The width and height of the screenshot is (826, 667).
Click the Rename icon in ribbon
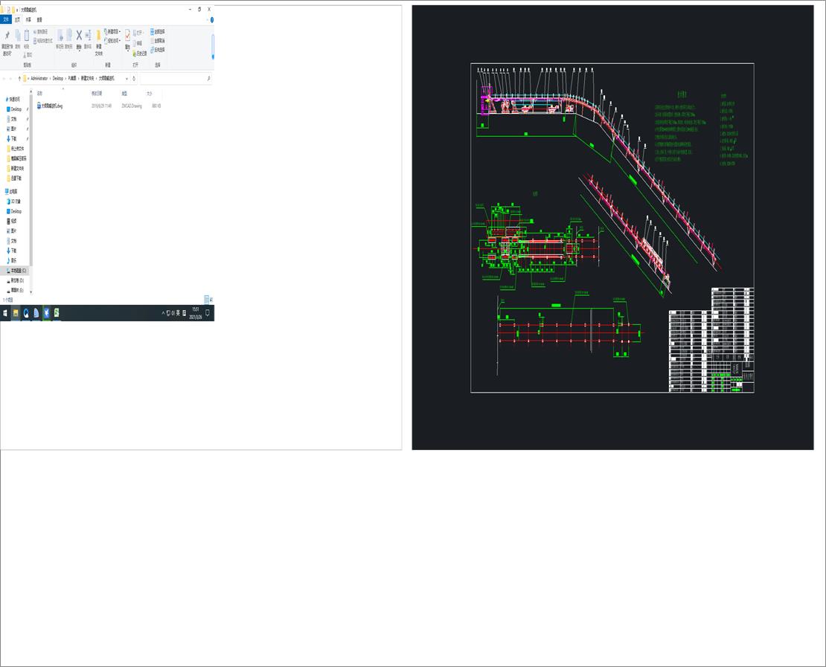coord(88,39)
